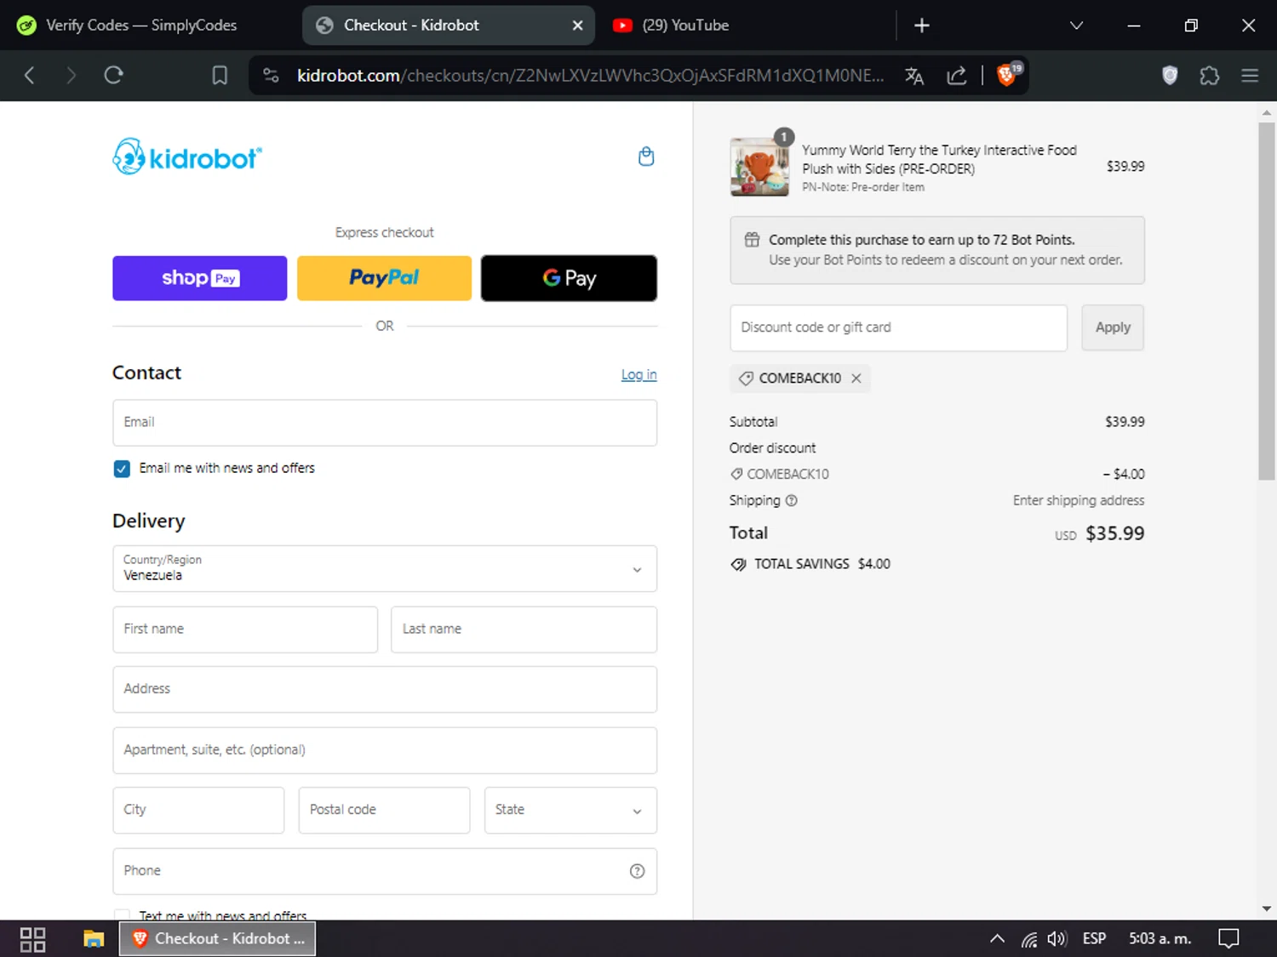Remove the COMEBACK10 discount code

856,379
